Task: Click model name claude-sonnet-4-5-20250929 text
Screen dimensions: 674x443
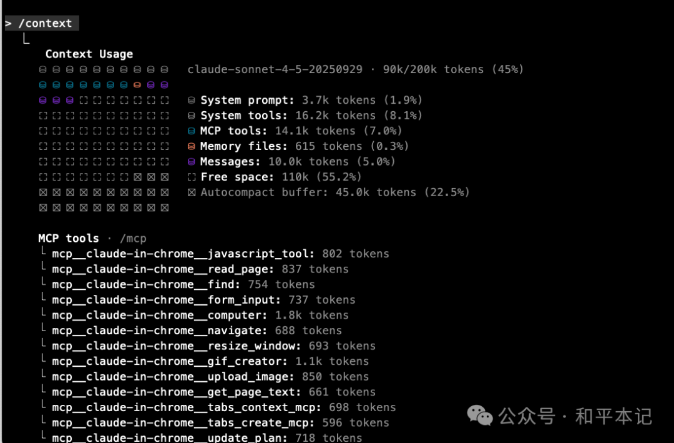Action: [275, 69]
